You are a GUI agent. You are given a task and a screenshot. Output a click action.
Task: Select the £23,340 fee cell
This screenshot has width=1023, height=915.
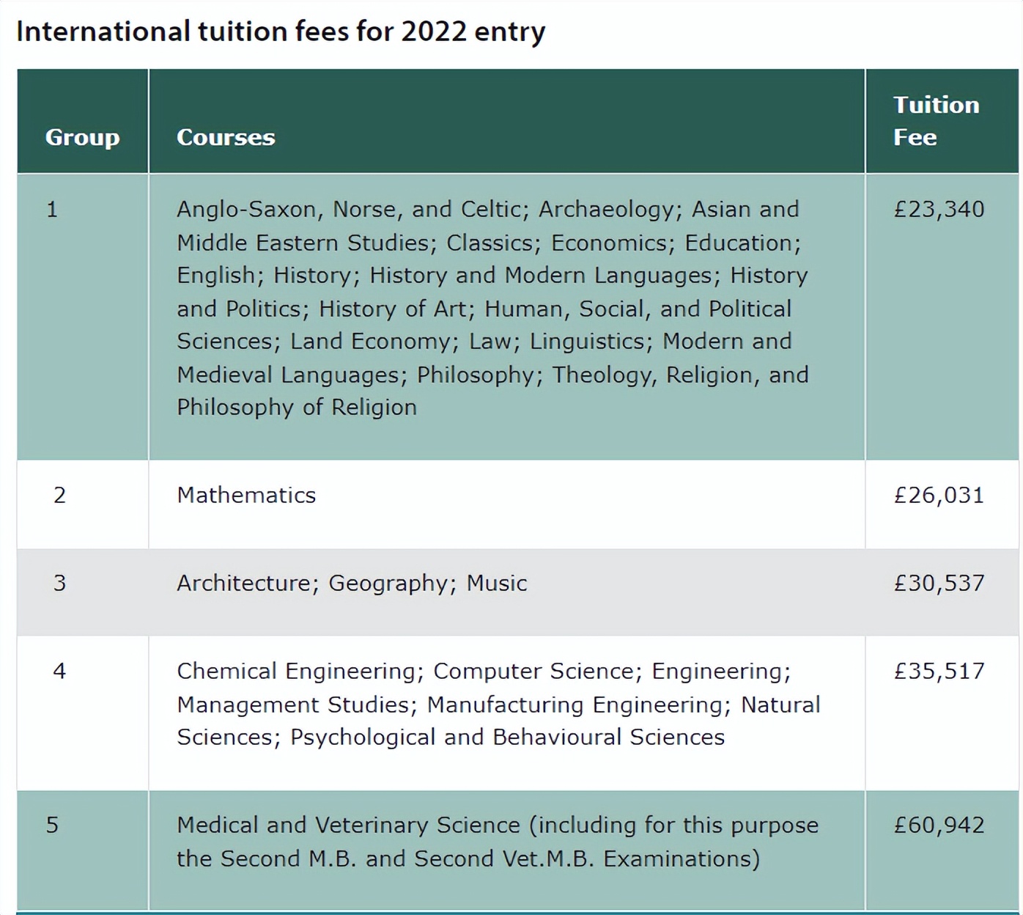[939, 210]
